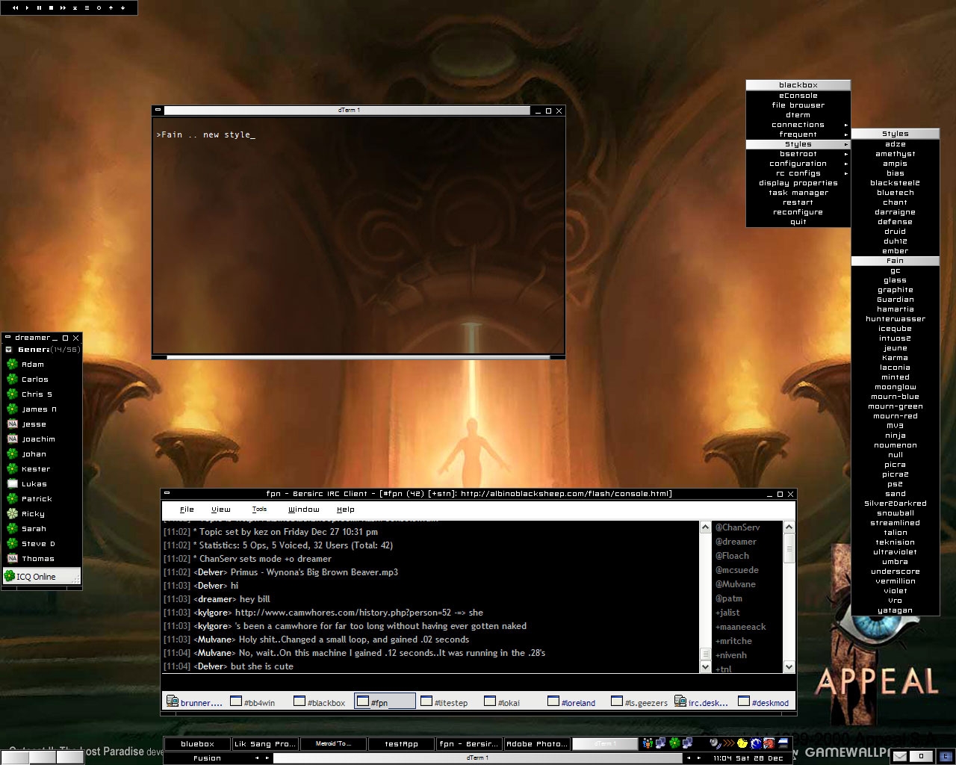Select the amethyst style
The width and height of the screenshot is (956, 765).
click(895, 154)
